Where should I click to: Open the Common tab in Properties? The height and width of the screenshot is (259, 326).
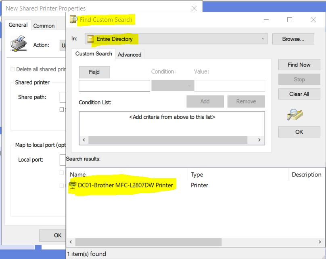[x=44, y=26]
